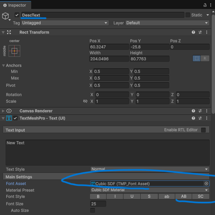The width and height of the screenshot is (215, 215).
Task: Open Canvas Renderer help reference
Action: 193,111
